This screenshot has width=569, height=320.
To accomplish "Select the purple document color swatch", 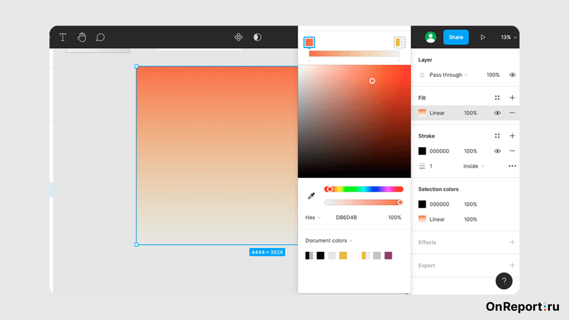I will [388, 255].
